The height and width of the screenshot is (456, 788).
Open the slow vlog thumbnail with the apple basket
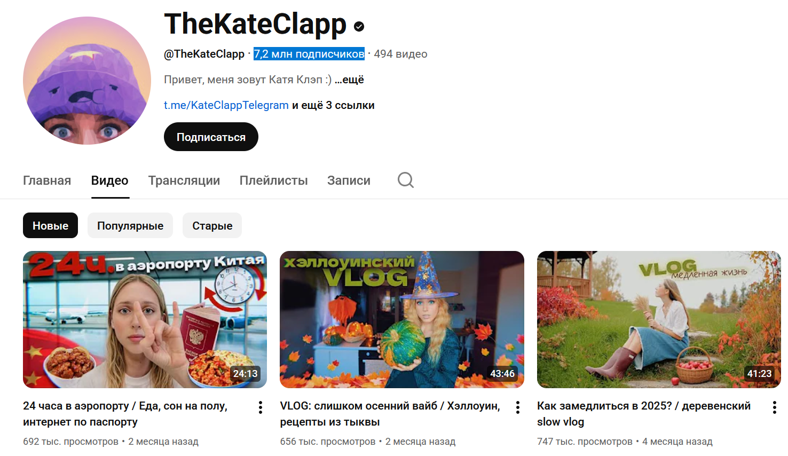tap(659, 319)
